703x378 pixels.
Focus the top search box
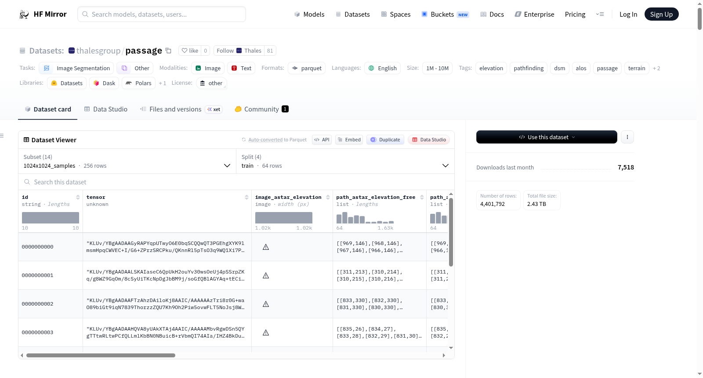(x=162, y=14)
